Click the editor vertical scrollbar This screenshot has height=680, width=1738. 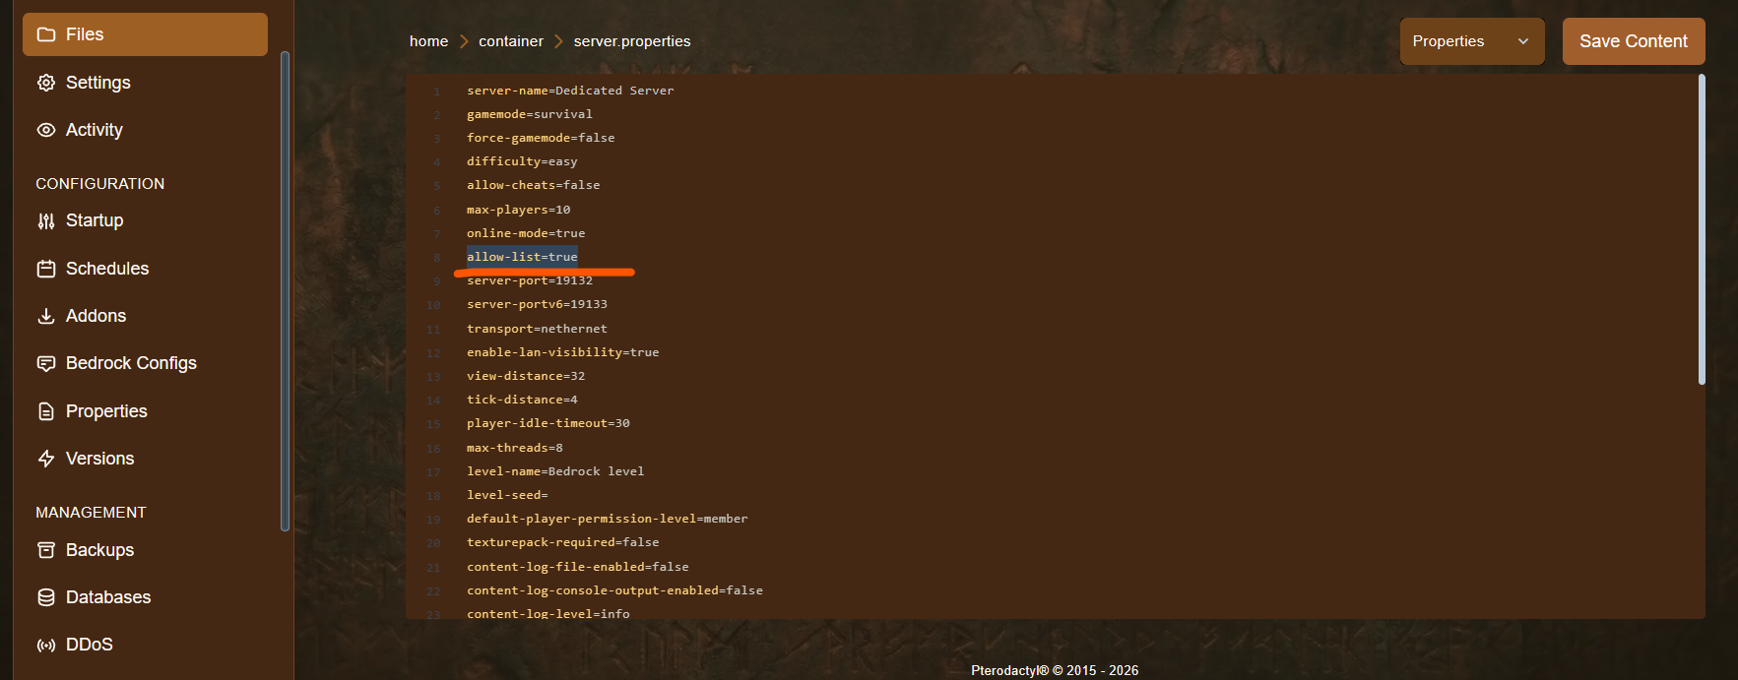[x=1702, y=229]
